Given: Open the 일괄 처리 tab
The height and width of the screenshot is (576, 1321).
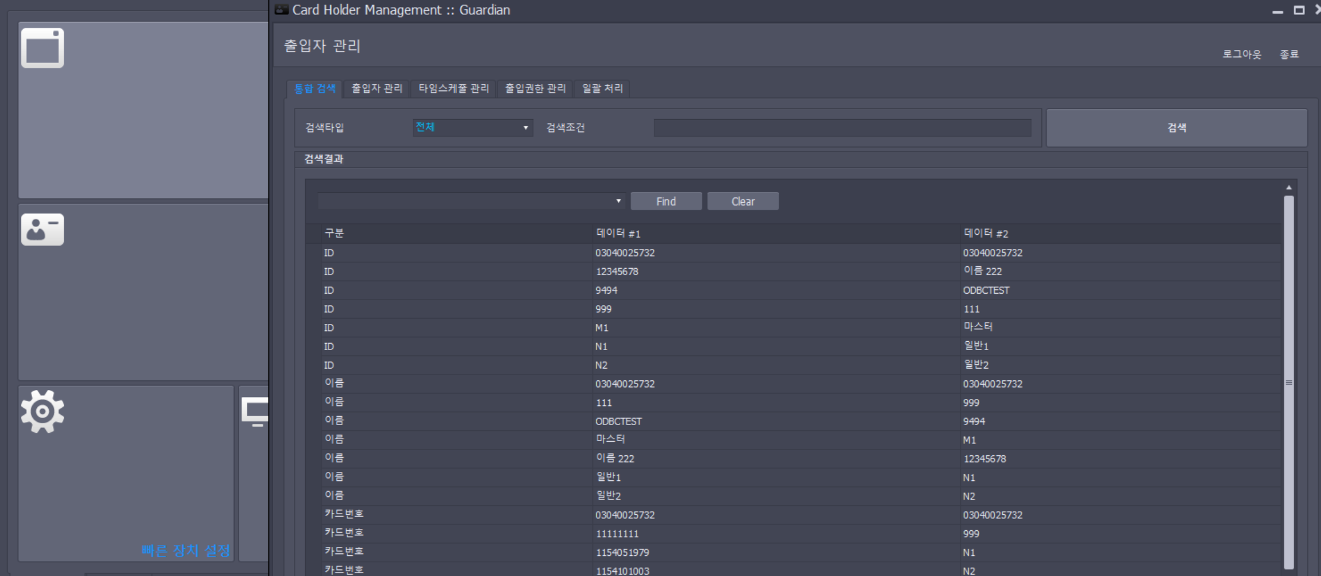Looking at the screenshot, I should tap(602, 89).
